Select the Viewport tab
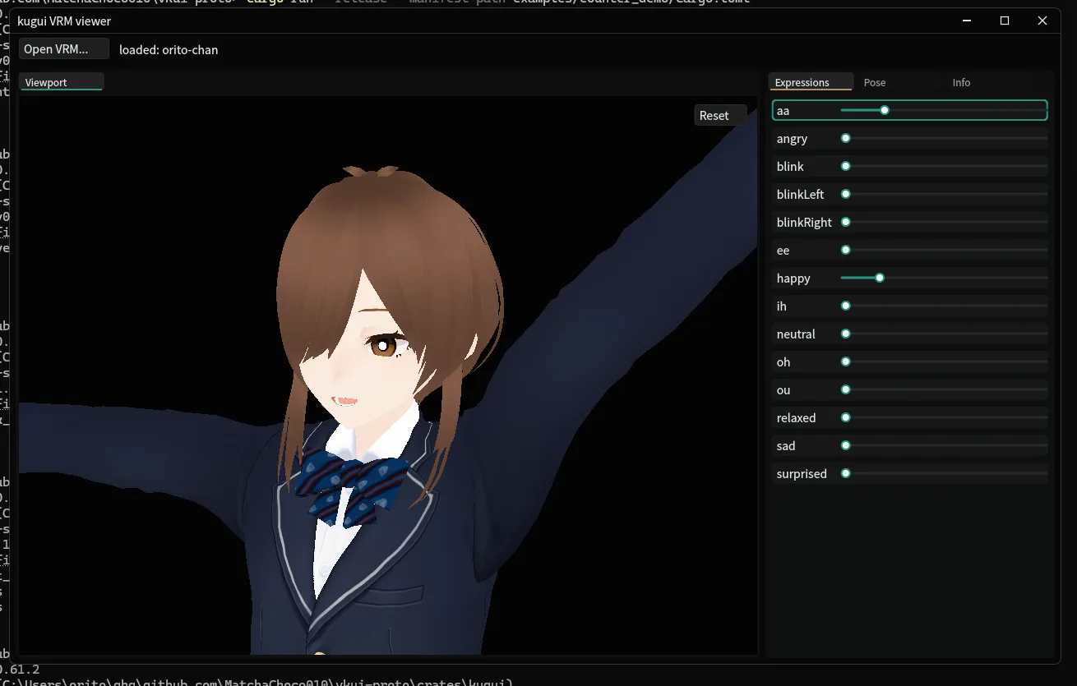1077x686 pixels. click(62, 82)
